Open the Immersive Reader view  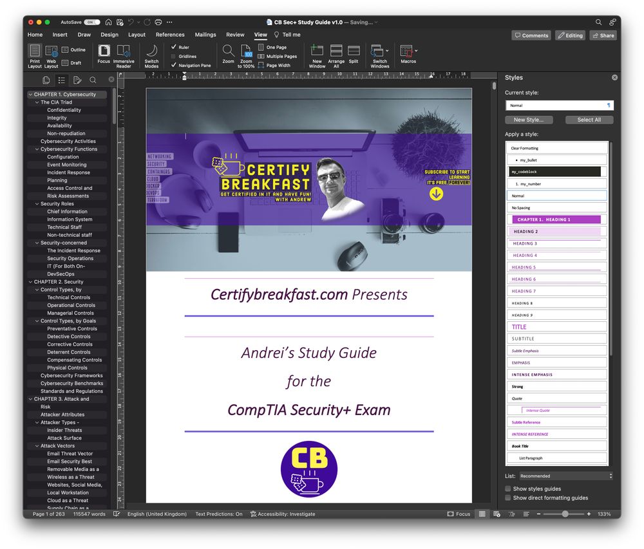click(x=124, y=51)
